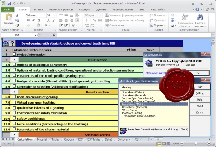216x147 pixels.
Task: Click inside the formula bar input
Action: point(134,35)
